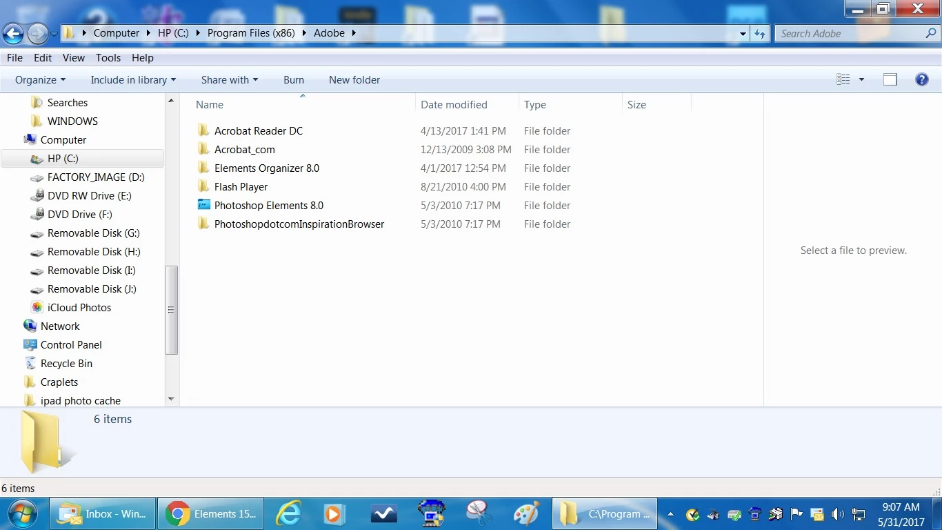This screenshot has height=530, width=942.
Task: Sort by the Date modified column header
Action: pos(454,105)
